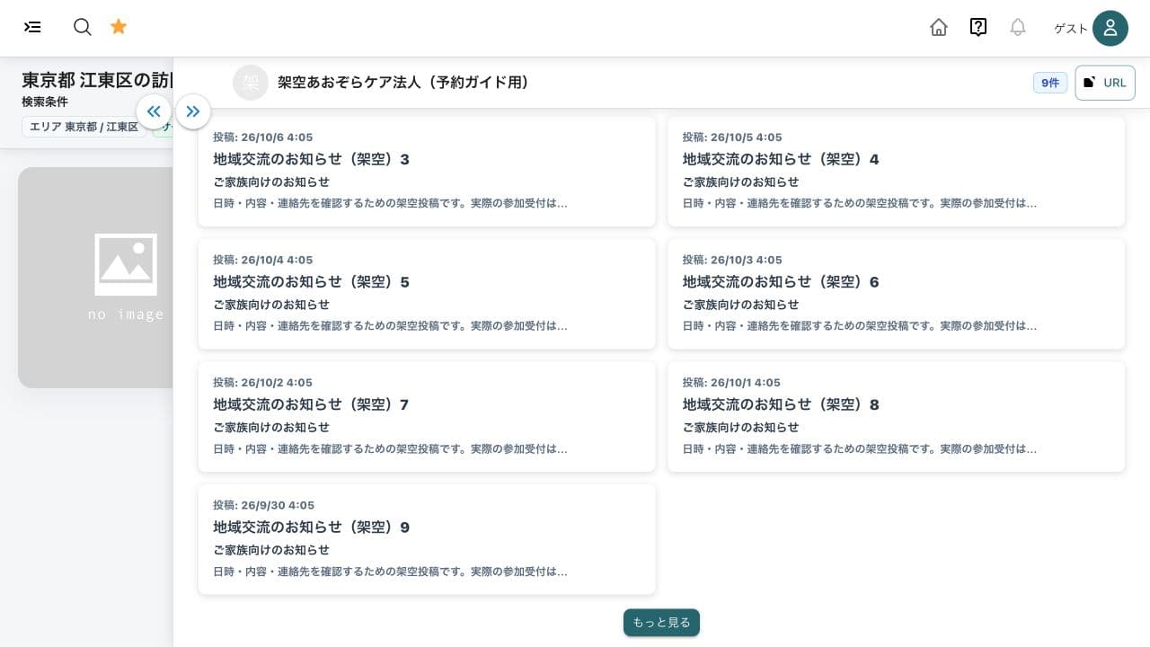Click the date 投稿: 26/9/30 4:05
This screenshot has width=1150, height=647.
tap(263, 505)
